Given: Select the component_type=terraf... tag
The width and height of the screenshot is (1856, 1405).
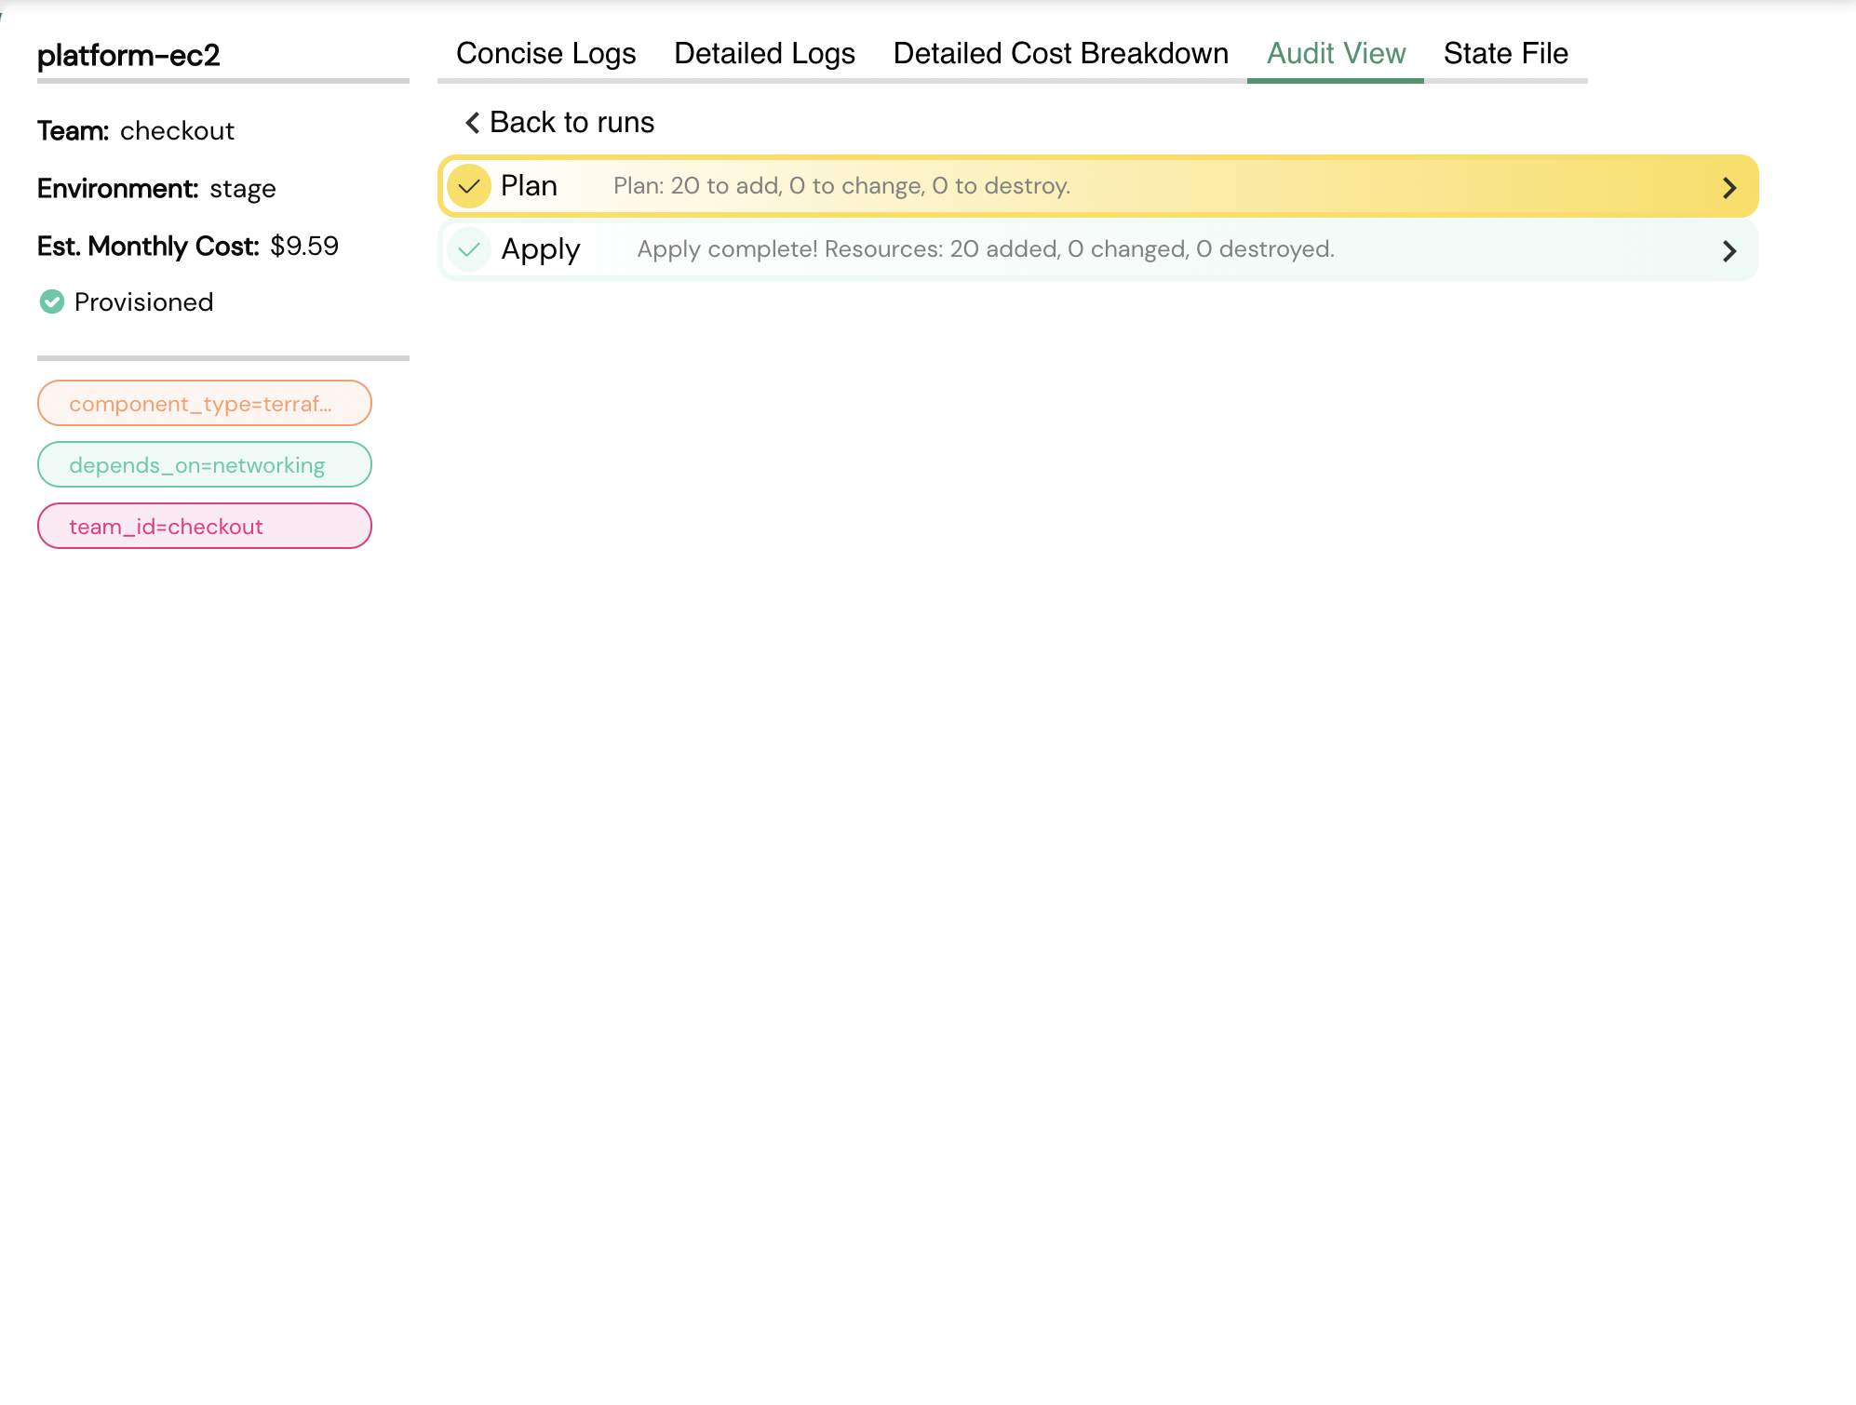Looking at the screenshot, I should [205, 403].
